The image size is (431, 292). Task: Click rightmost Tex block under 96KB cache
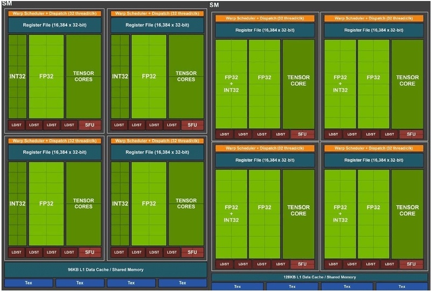click(183, 283)
